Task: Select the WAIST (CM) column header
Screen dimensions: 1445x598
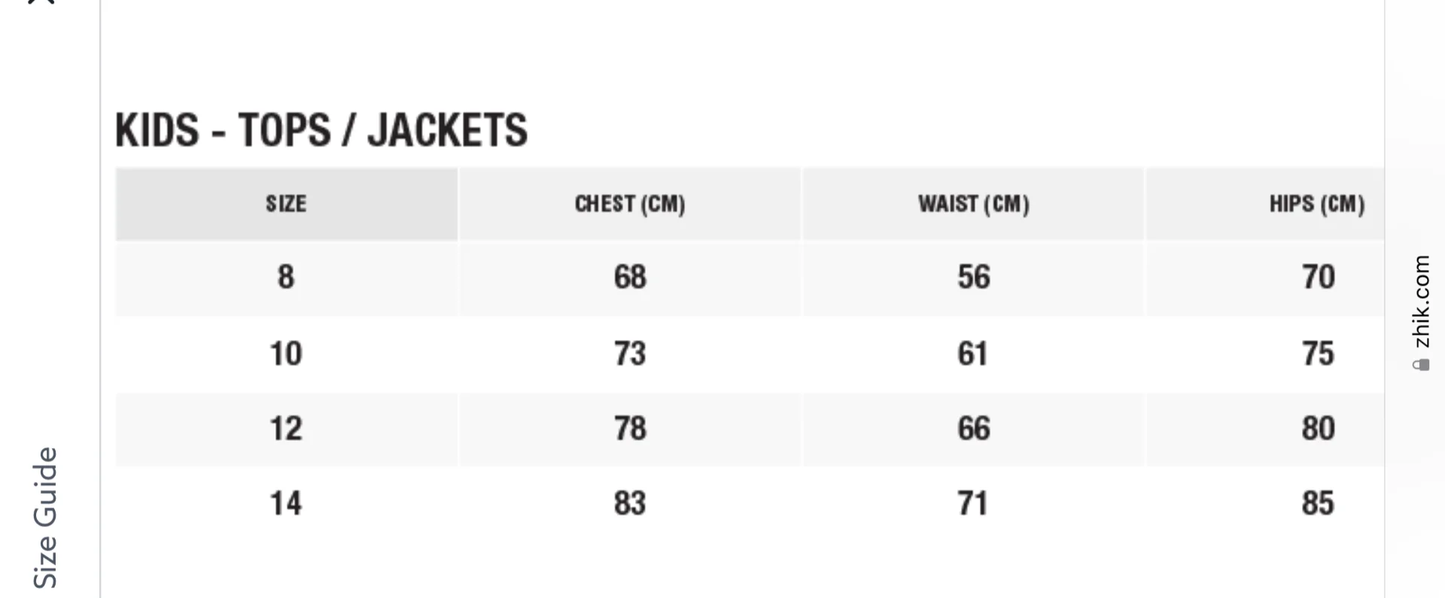Action: 973,204
